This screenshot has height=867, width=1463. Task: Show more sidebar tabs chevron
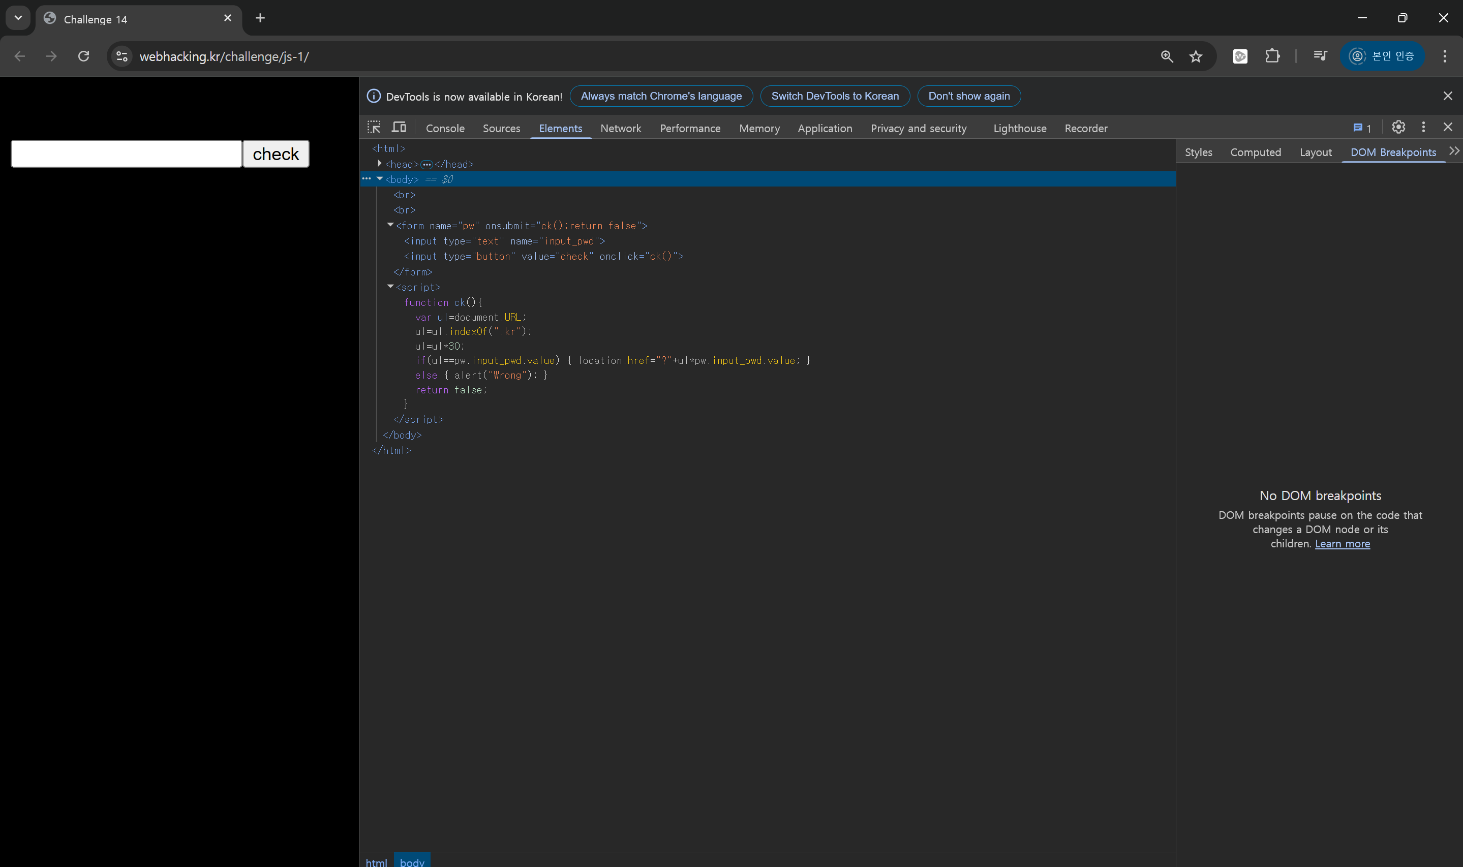pyautogui.click(x=1454, y=151)
